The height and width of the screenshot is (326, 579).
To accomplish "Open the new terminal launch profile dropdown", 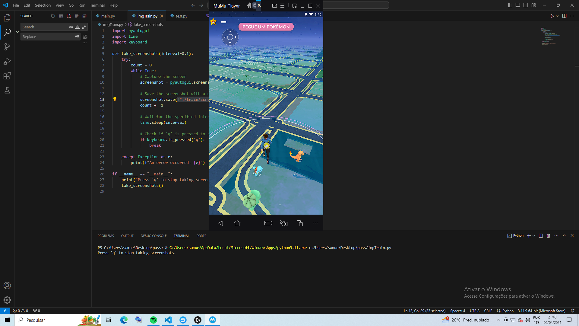I will (x=534, y=236).
